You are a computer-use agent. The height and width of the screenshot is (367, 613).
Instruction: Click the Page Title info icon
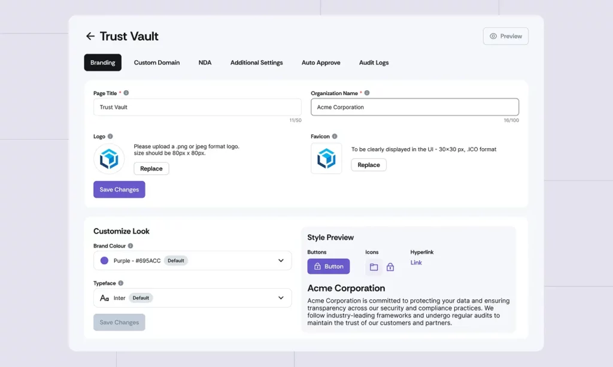pos(126,93)
